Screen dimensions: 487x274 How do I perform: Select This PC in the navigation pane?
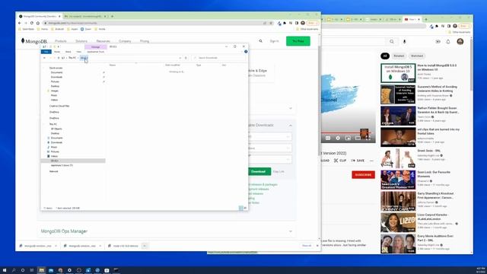pos(53,124)
